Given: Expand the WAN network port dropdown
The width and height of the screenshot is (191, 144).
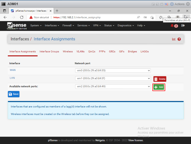Looking at the screenshot, I should coord(113,71).
